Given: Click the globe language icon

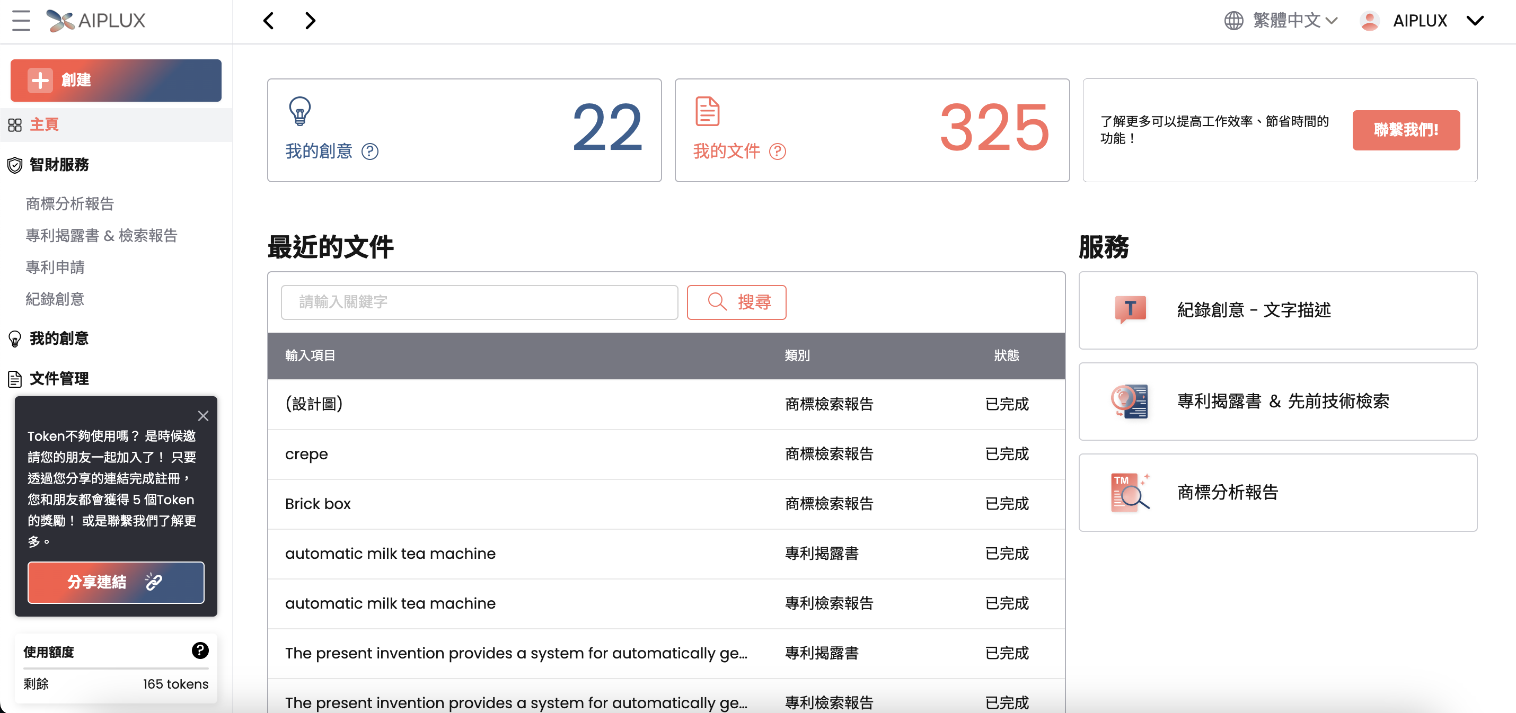Looking at the screenshot, I should click(1233, 21).
